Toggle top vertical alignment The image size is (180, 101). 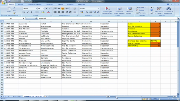tap(55, 8)
